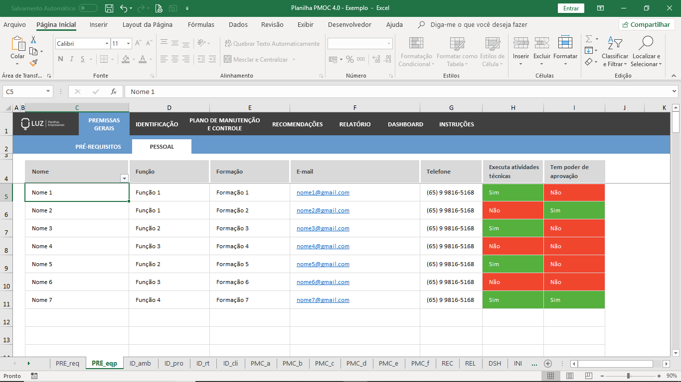
Task: Click the Entrar sign-in button
Action: pyautogui.click(x=571, y=8)
